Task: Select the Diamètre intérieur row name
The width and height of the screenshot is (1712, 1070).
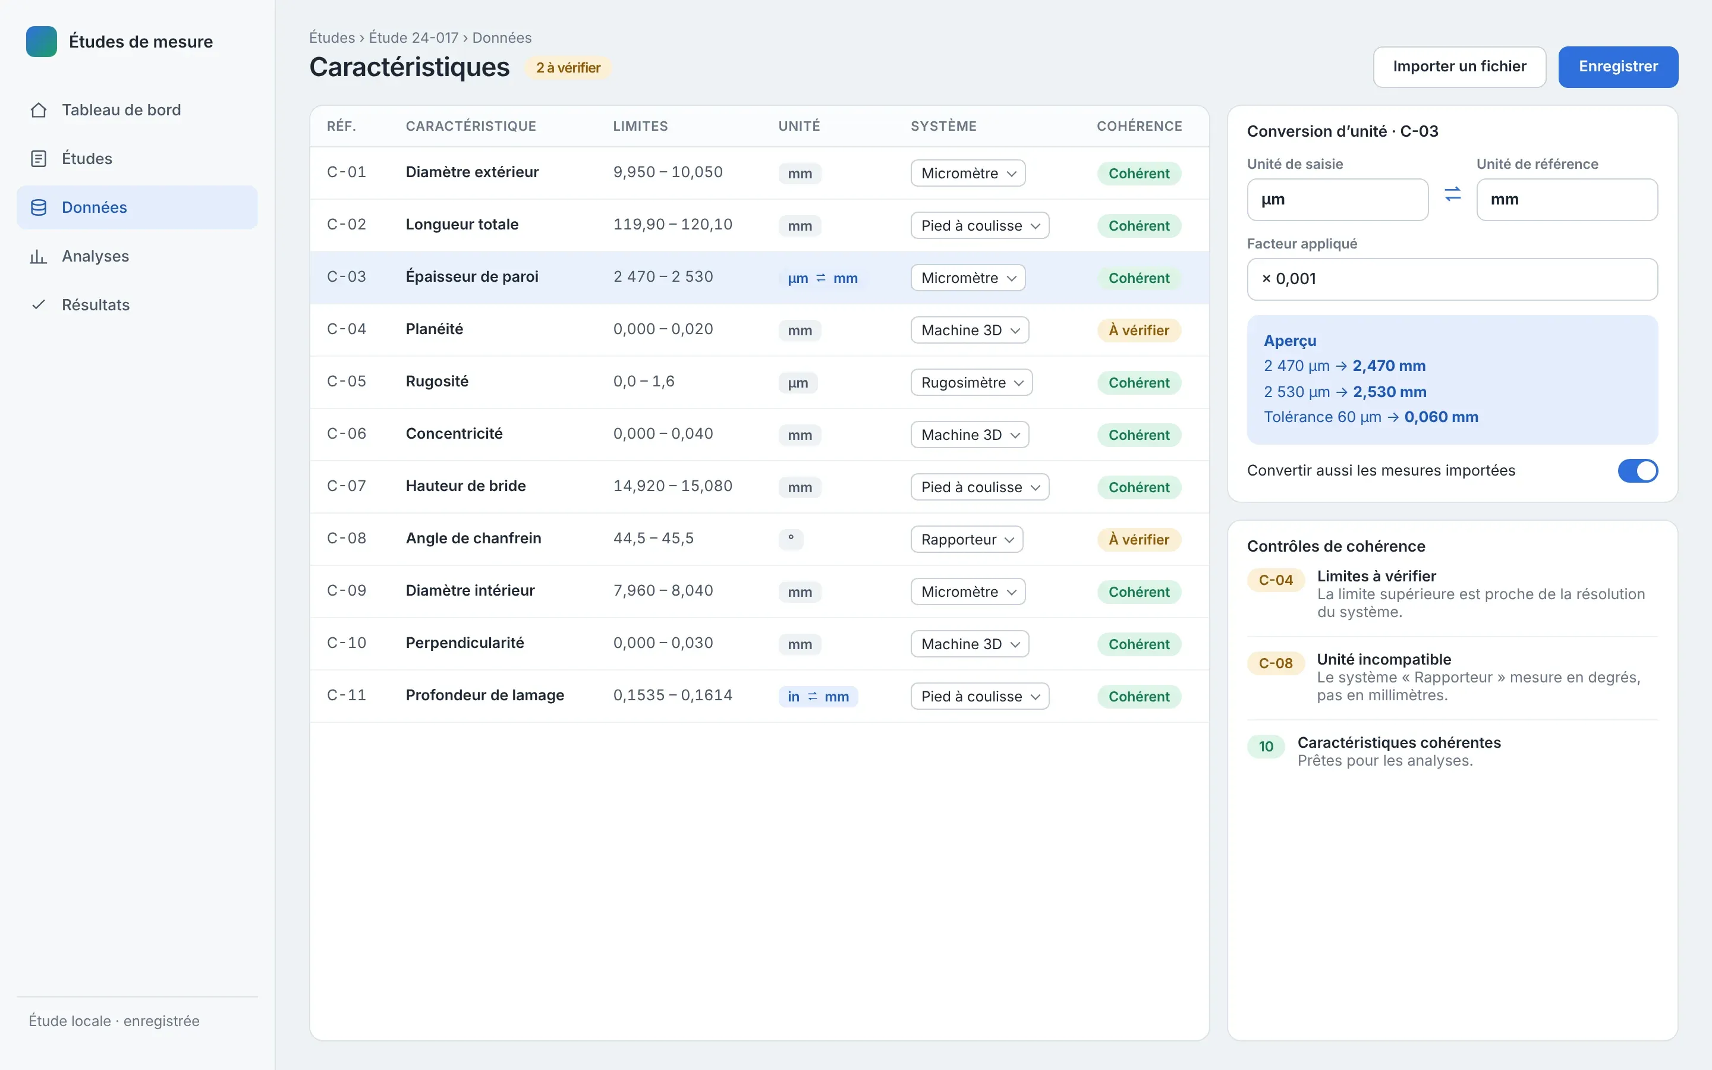Action: click(470, 591)
